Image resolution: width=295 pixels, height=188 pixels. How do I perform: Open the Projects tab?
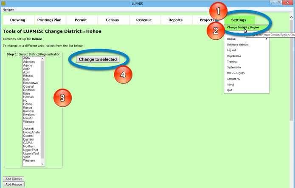[207, 20]
